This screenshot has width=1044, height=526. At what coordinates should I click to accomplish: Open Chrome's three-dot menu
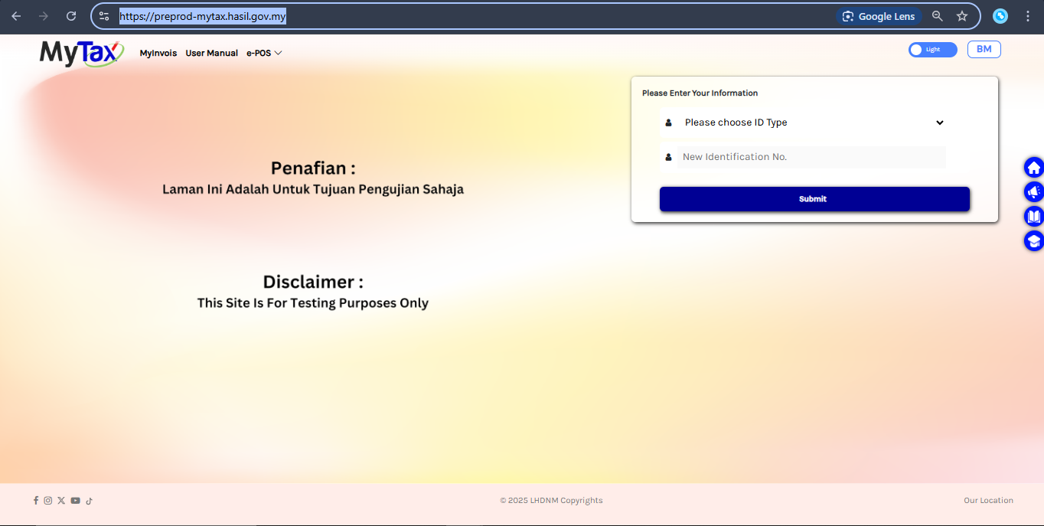[1028, 16]
